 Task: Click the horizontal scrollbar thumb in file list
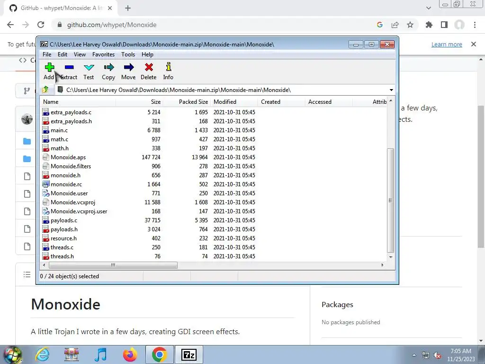coord(113,265)
